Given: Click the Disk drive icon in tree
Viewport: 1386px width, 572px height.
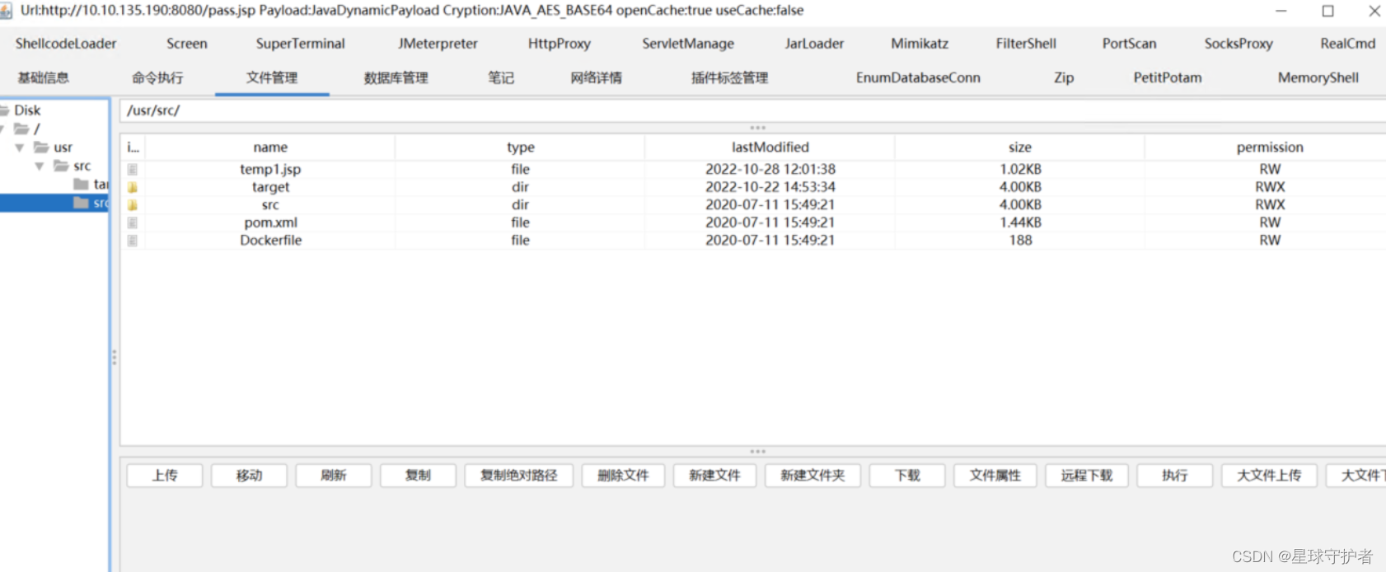Looking at the screenshot, I should (4, 110).
